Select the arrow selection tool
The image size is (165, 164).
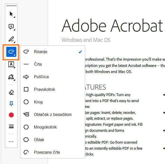(11, 14)
